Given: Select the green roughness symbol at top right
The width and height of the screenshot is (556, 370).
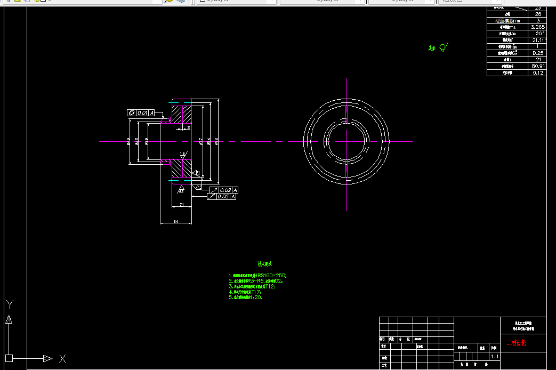Looking at the screenshot, I should coord(443,47).
